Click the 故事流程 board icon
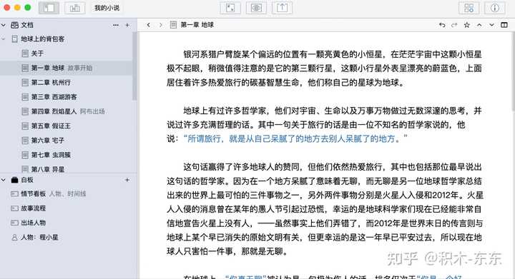 14,208
